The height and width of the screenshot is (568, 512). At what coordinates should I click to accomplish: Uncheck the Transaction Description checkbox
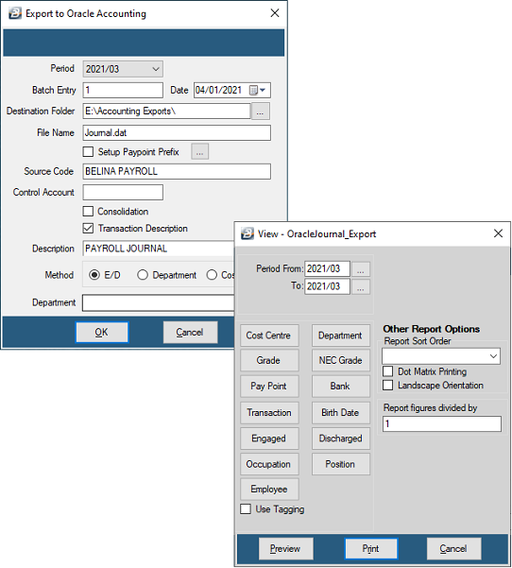click(x=88, y=228)
